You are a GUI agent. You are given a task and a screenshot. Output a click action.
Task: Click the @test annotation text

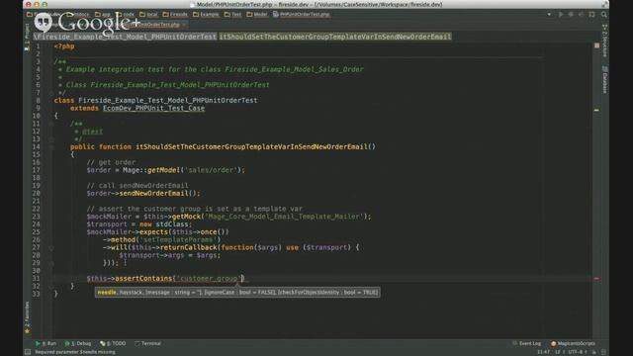coord(92,132)
